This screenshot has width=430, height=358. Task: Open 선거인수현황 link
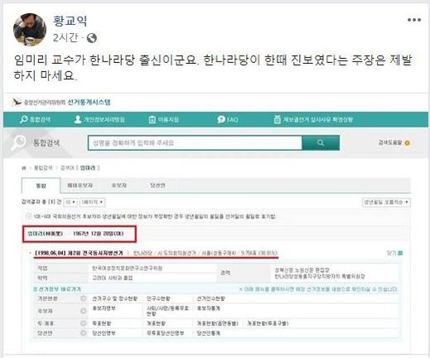click(210, 298)
